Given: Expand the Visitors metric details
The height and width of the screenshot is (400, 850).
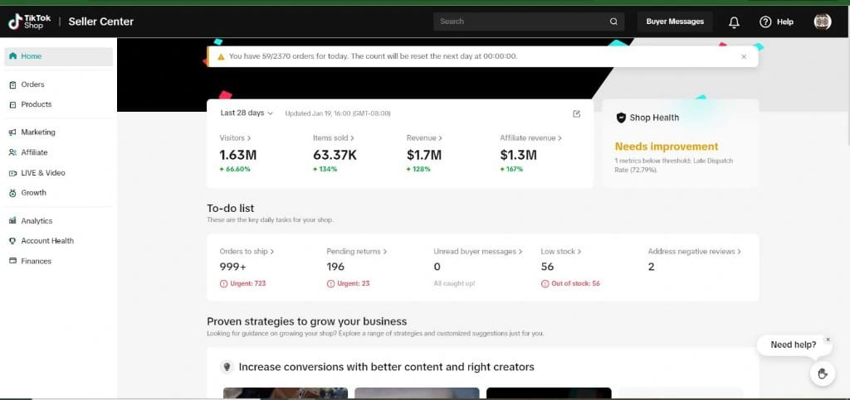Looking at the screenshot, I should tap(235, 137).
